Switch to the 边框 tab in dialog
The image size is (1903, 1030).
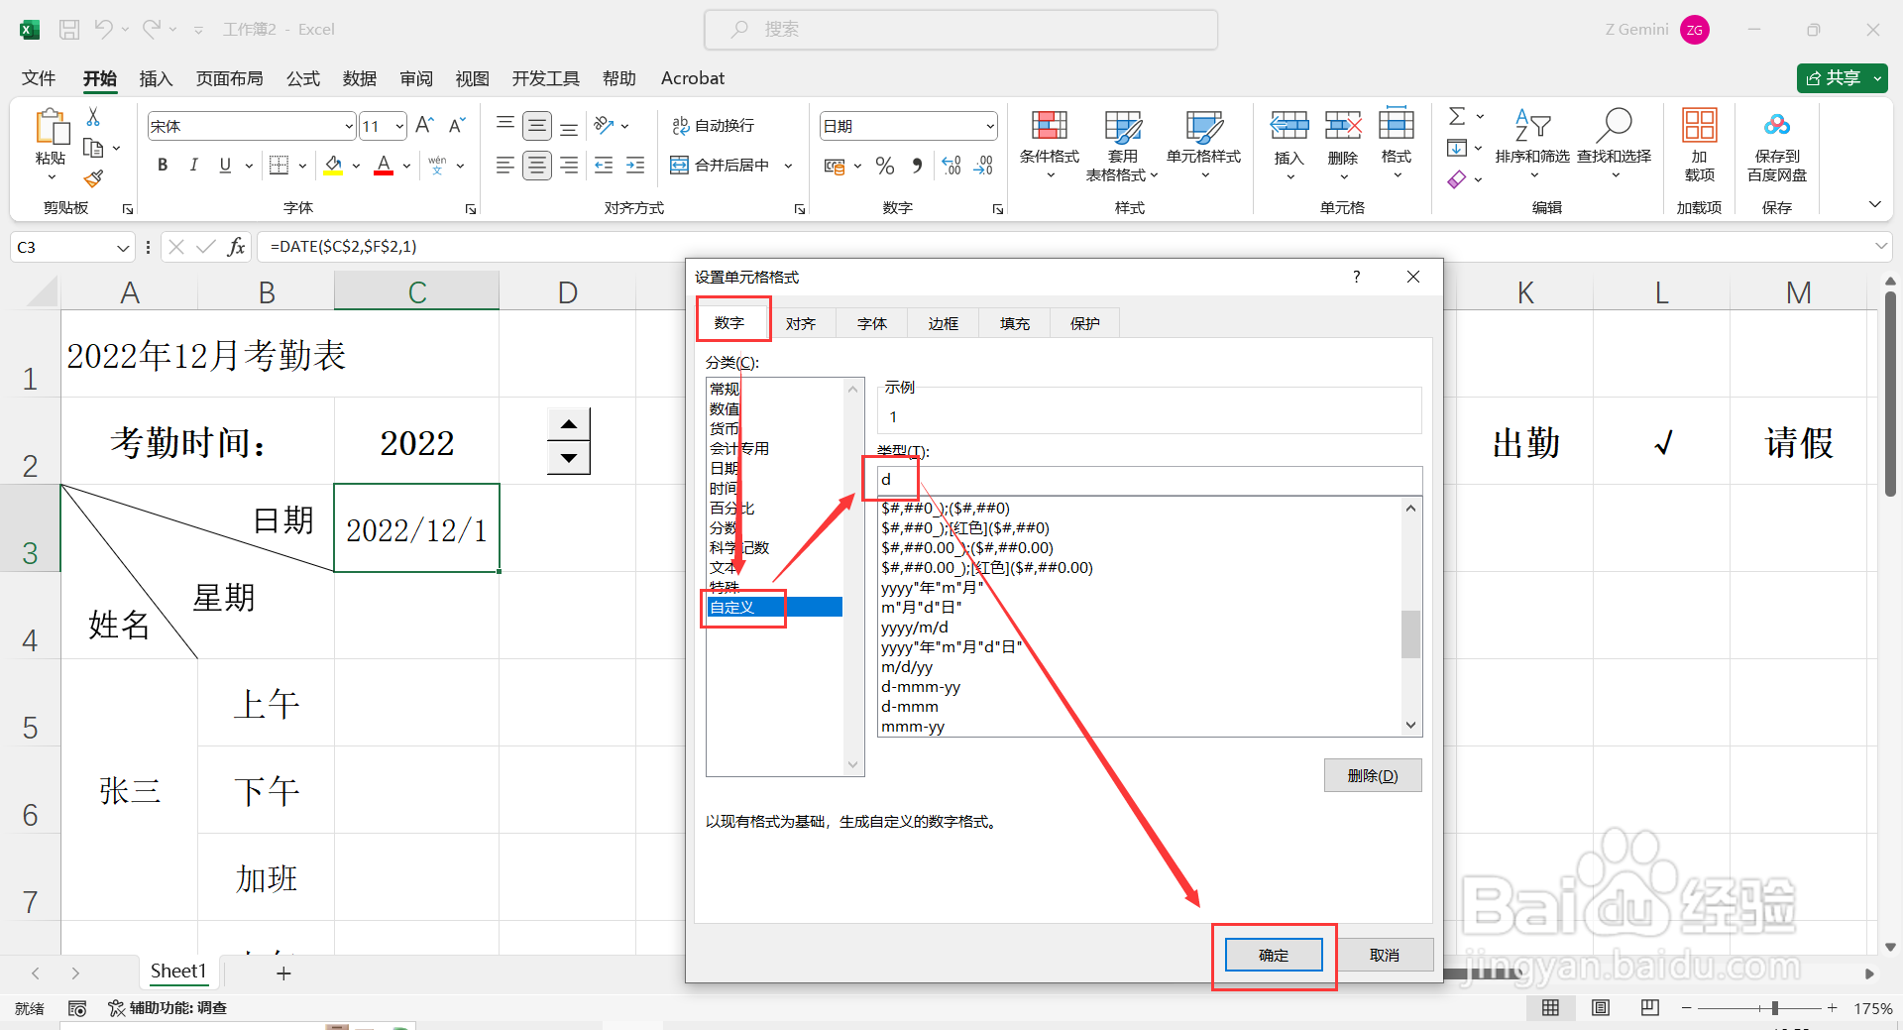pyautogui.click(x=943, y=323)
